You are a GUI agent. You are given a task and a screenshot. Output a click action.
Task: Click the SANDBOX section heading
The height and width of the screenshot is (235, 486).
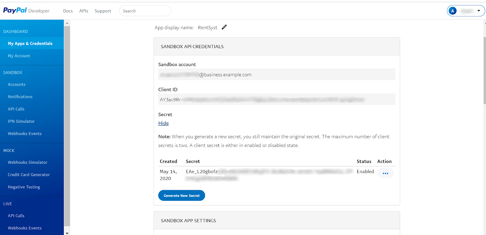[13, 73]
